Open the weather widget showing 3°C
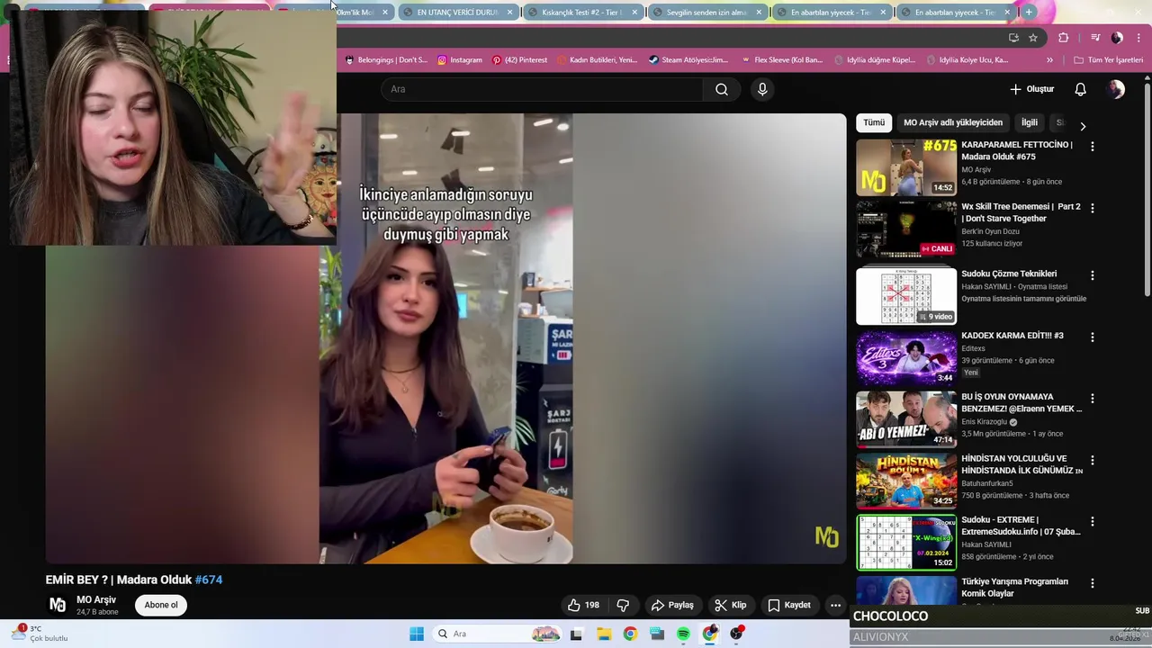 tap(40, 634)
